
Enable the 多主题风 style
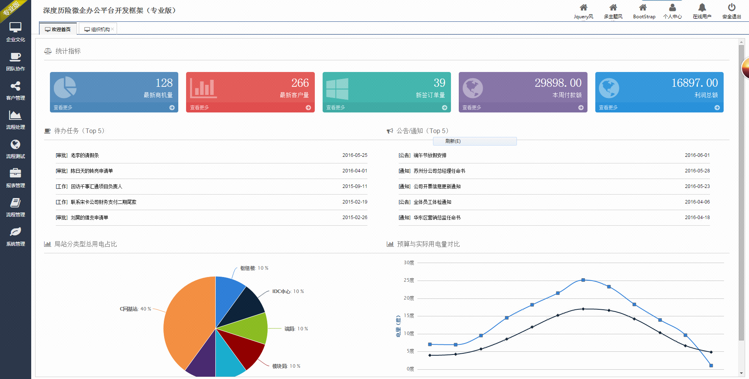[613, 11]
